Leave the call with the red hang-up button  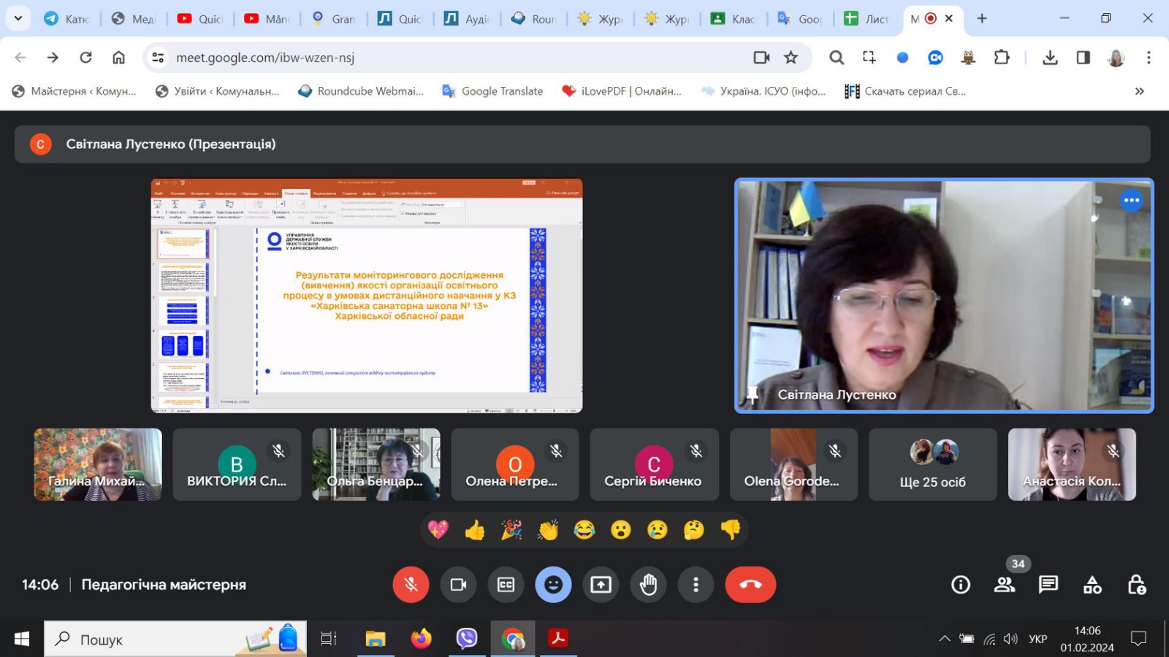(750, 585)
